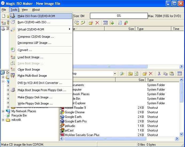Click Compress CD/DVD Image menu item
Screen dimensions: 185x147
tap(36, 37)
